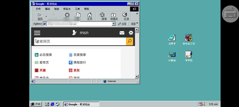Viewport: 239px width, 107px height.
Task: Click the on-screen keyboard round button
Action: pos(231,14)
